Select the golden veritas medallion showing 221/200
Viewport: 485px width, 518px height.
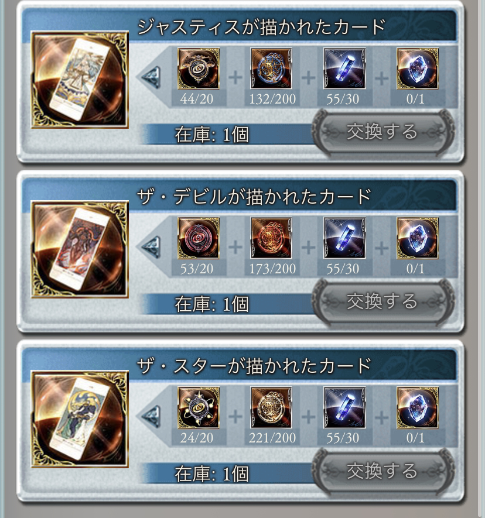[271, 407]
